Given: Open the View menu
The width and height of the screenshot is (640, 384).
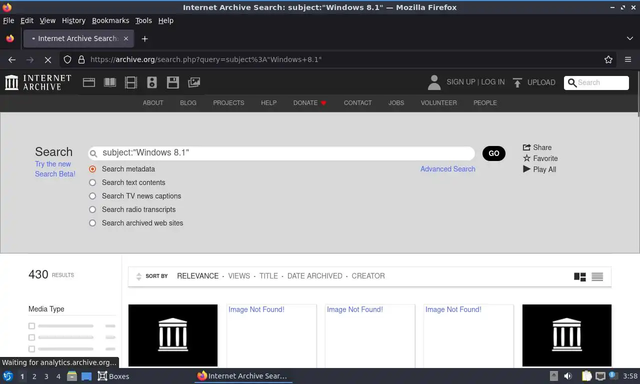Looking at the screenshot, I should [47, 20].
